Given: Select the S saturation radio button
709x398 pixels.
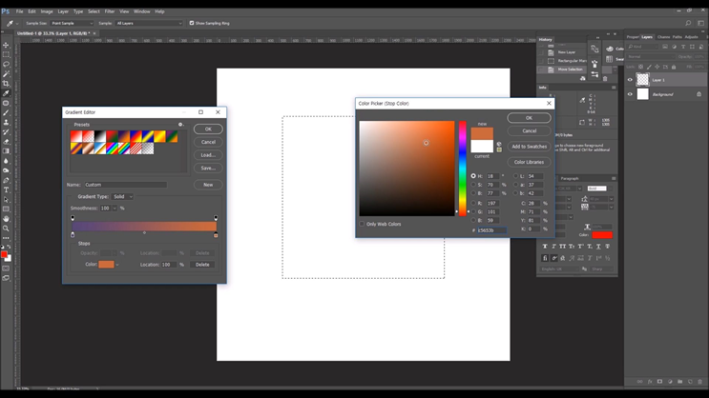Looking at the screenshot, I should tap(473, 185).
